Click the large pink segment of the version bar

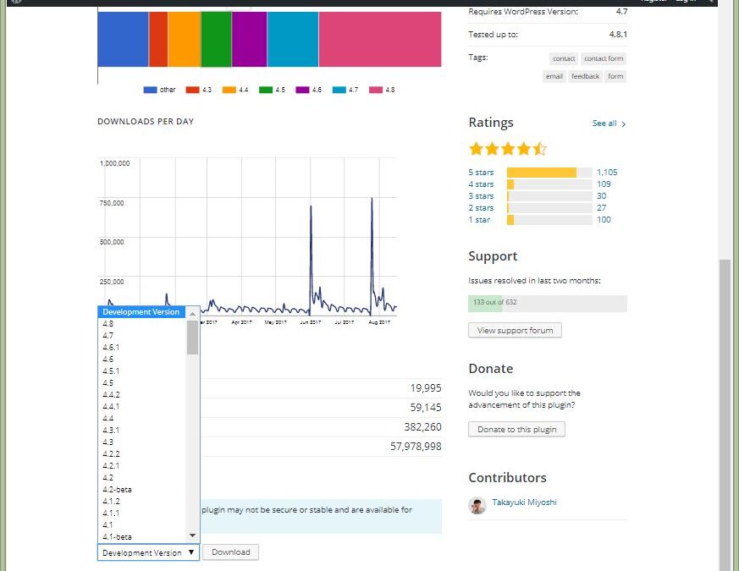pyautogui.click(x=380, y=39)
